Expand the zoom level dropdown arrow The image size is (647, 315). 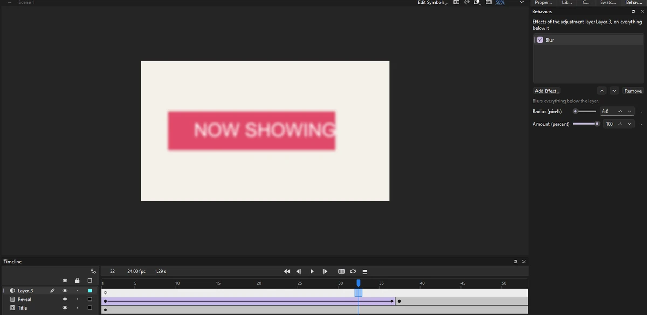[521, 3]
